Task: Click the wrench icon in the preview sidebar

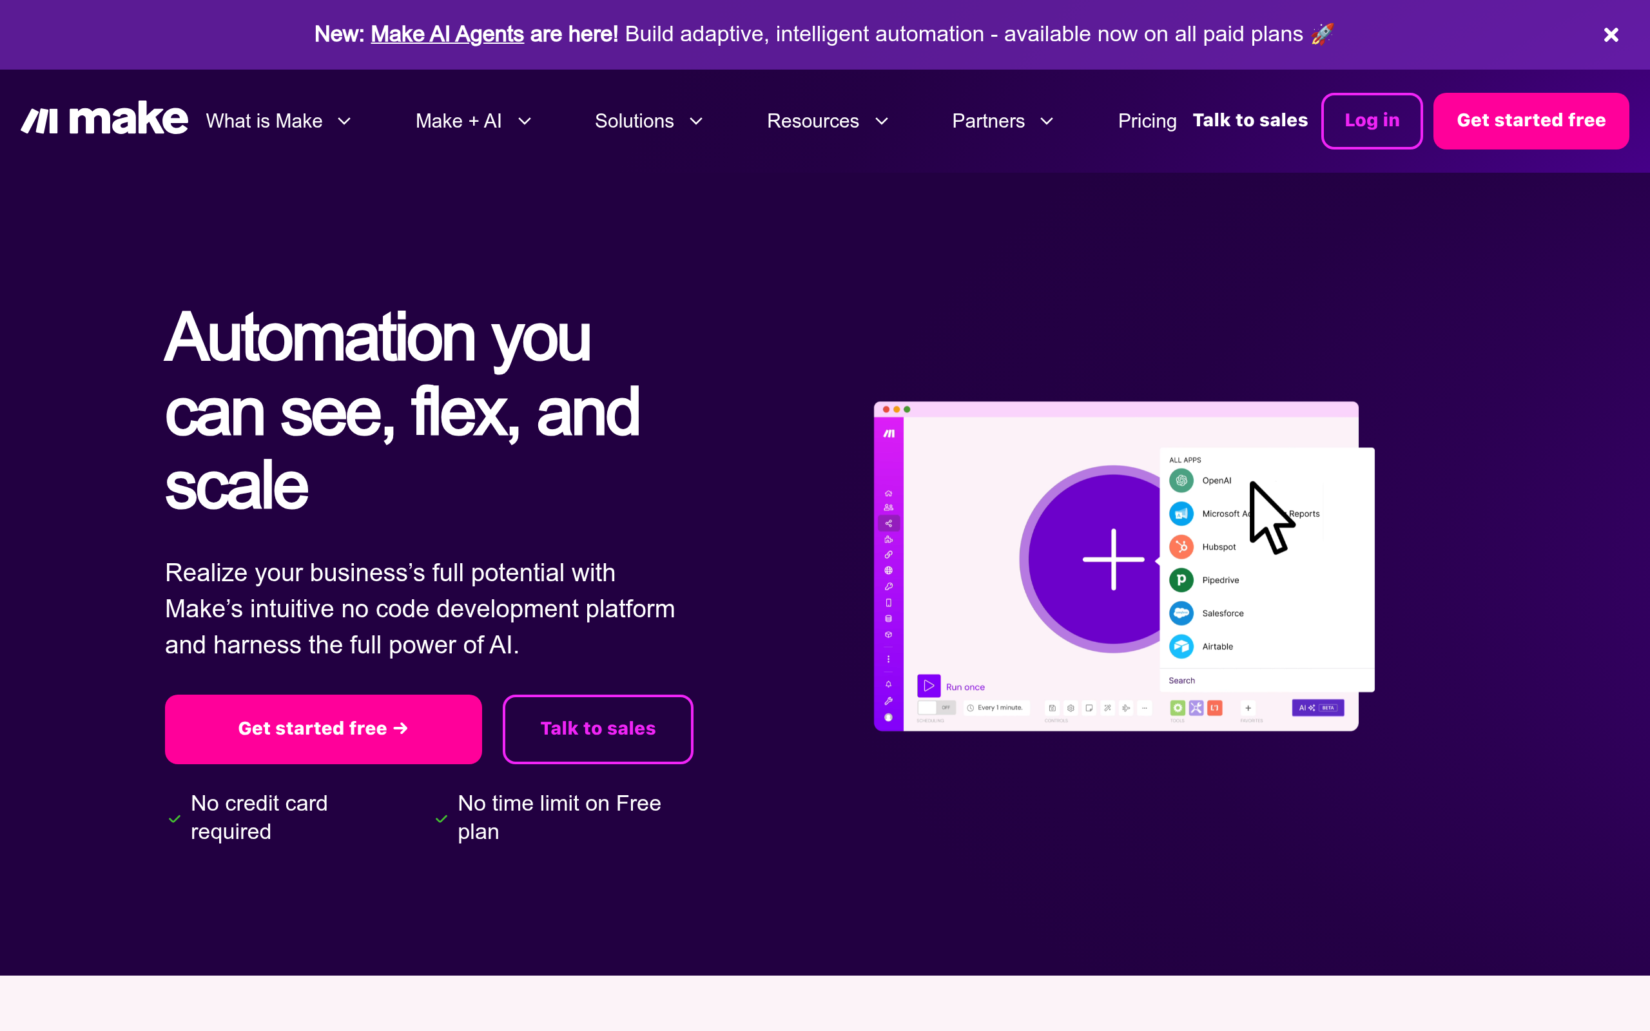Action: click(x=888, y=701)
